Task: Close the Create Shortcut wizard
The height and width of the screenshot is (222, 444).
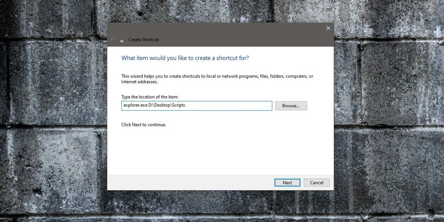Action: pyautogui.click(x=328, y=28)
